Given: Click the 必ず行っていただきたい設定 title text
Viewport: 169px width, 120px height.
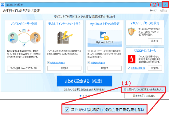Looking at the screenshot, I should coord(21,11).
